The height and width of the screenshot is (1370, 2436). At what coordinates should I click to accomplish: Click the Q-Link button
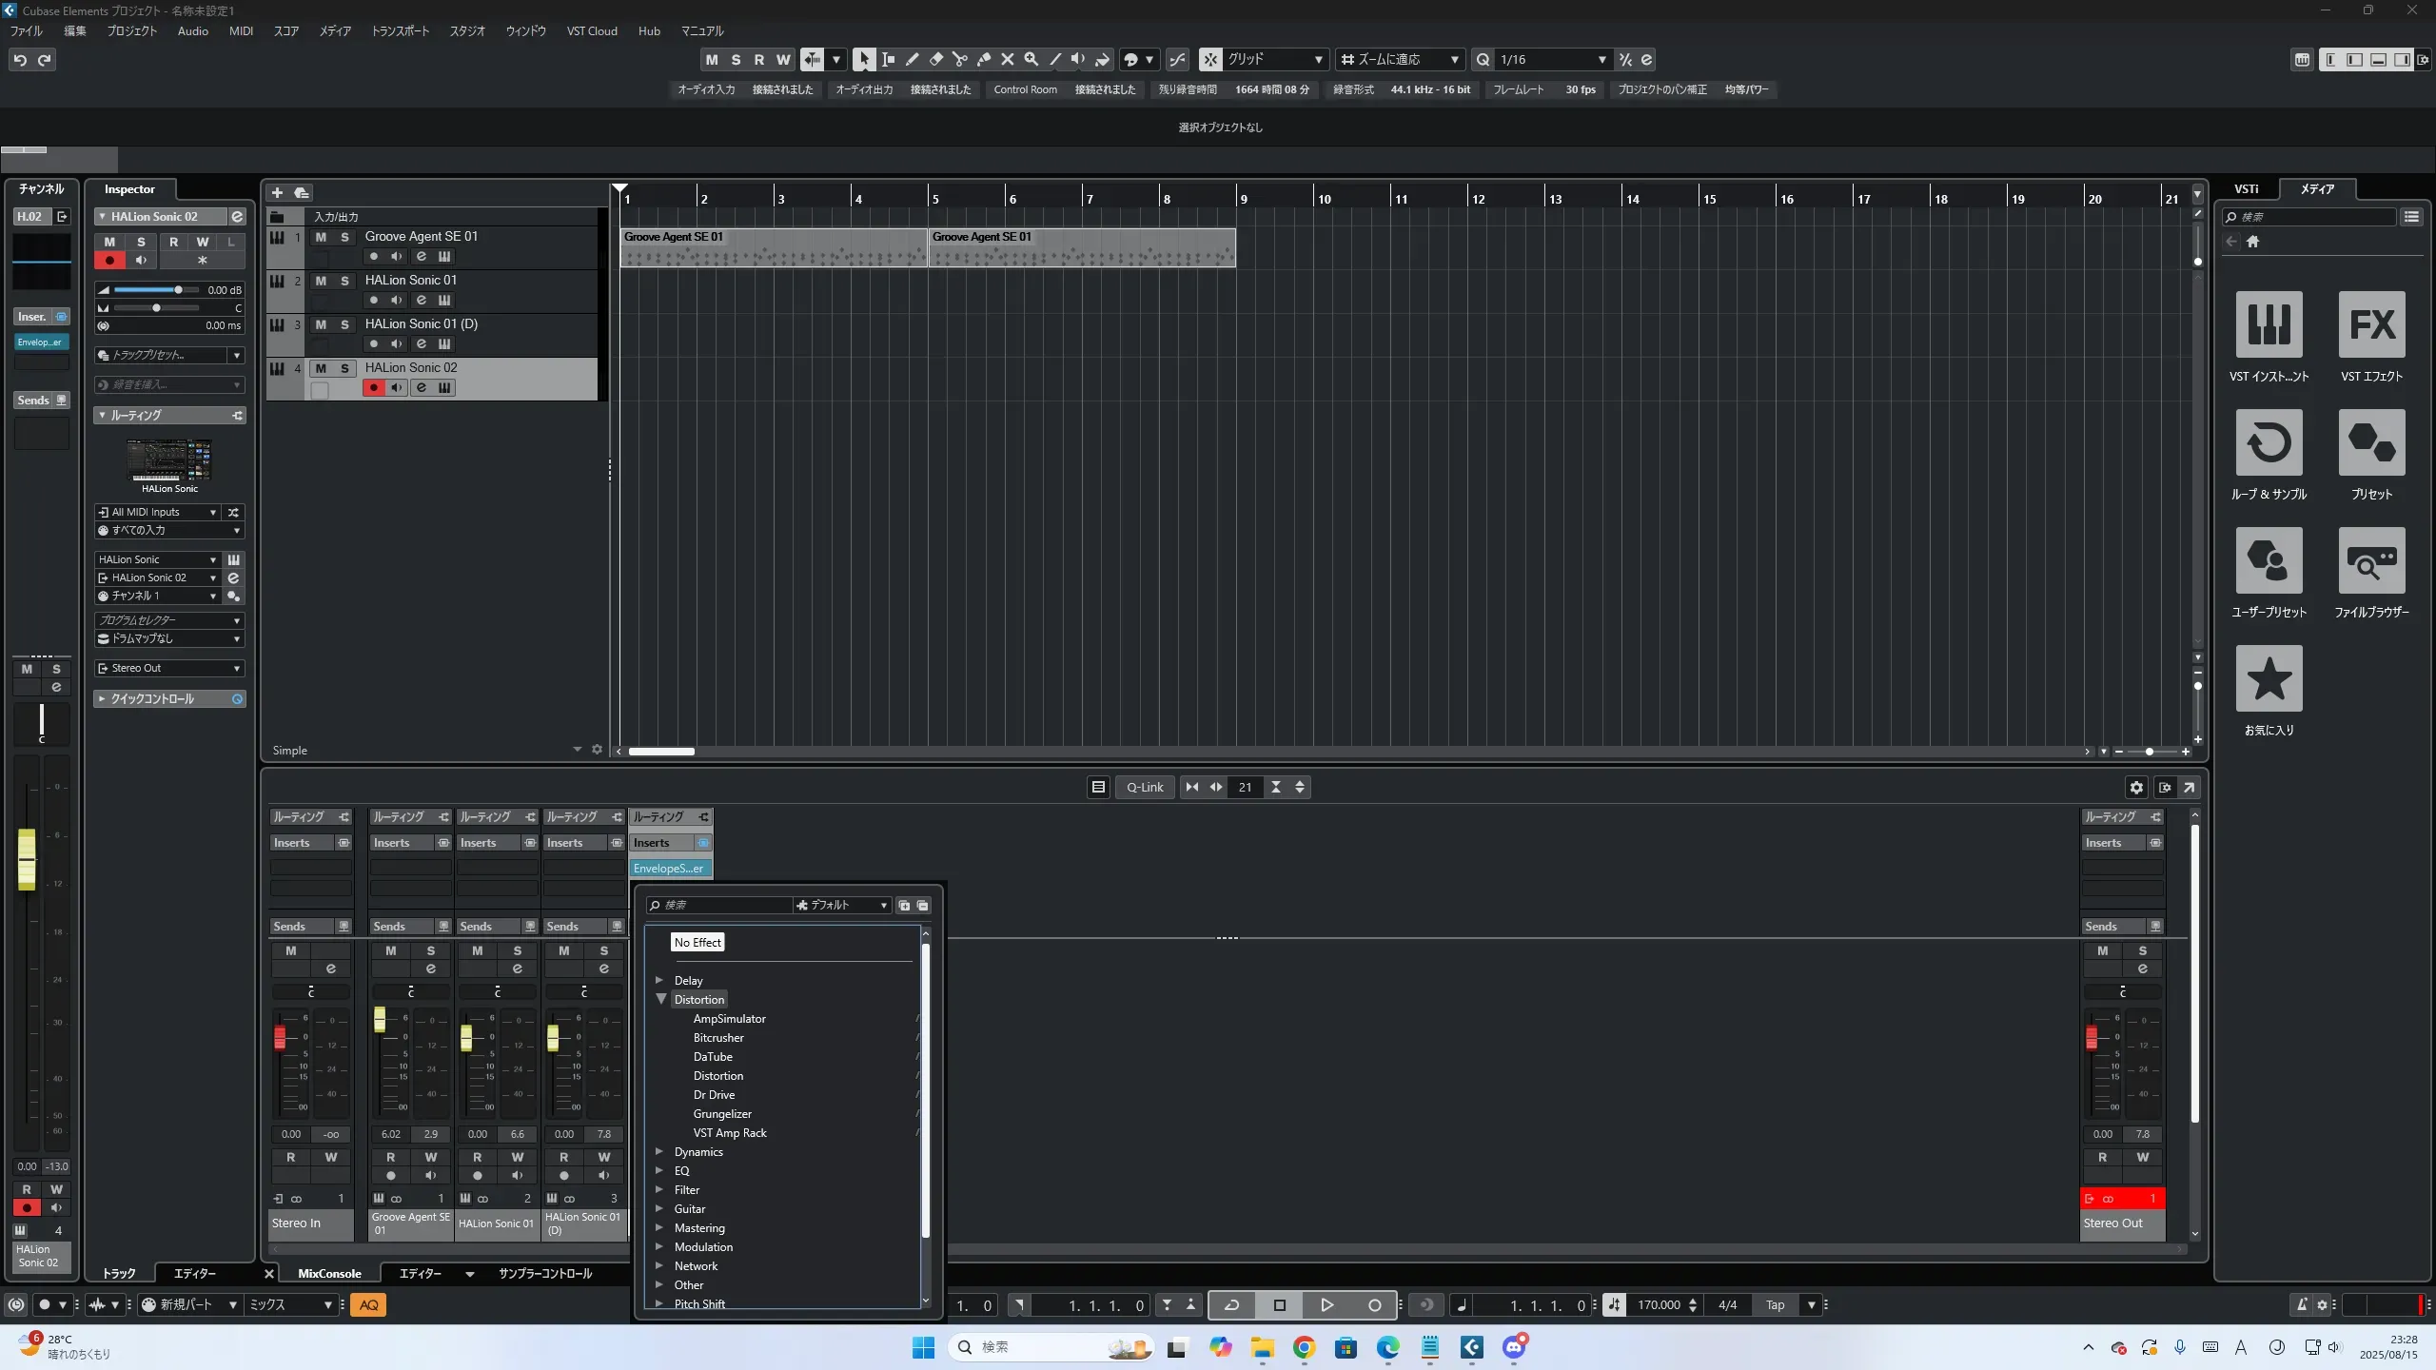(x=1145, y=787)
